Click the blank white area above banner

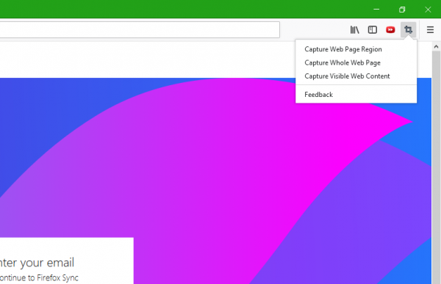(x=146, y=59)
